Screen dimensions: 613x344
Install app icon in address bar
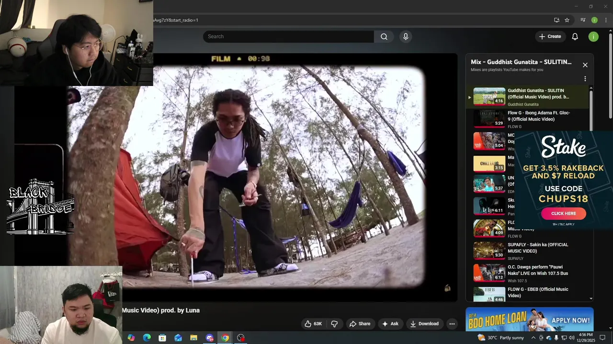coord(556,20)
